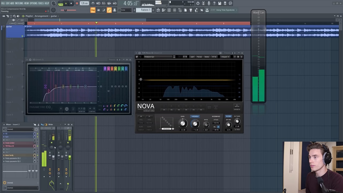Toggle the THRESHOLD button in Nova
This screenshot has width=343, height=193.
tap(195, 116)
